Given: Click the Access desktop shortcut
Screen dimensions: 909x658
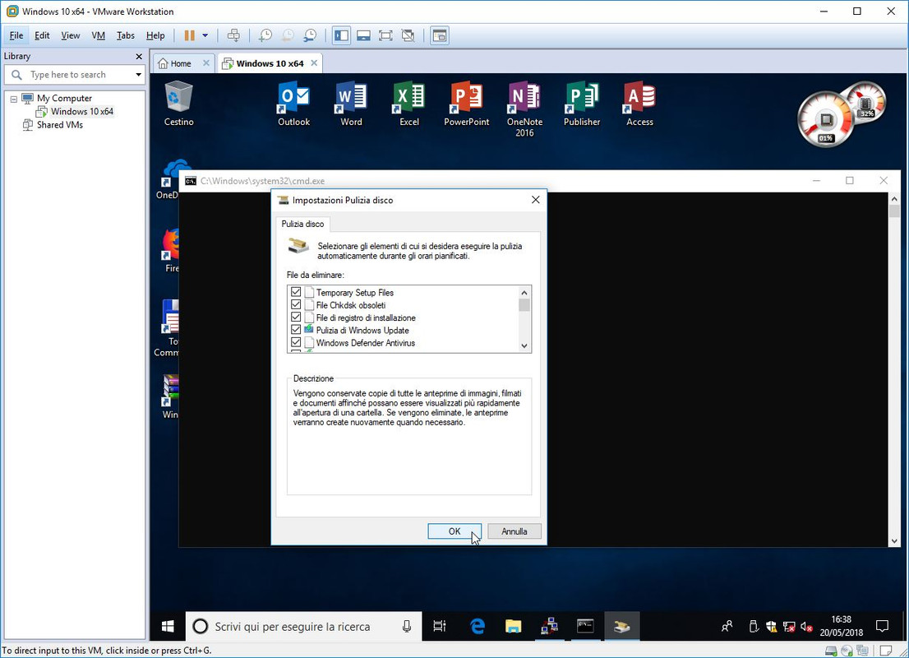Looking at the screenshot, I should tap(639, 104).
